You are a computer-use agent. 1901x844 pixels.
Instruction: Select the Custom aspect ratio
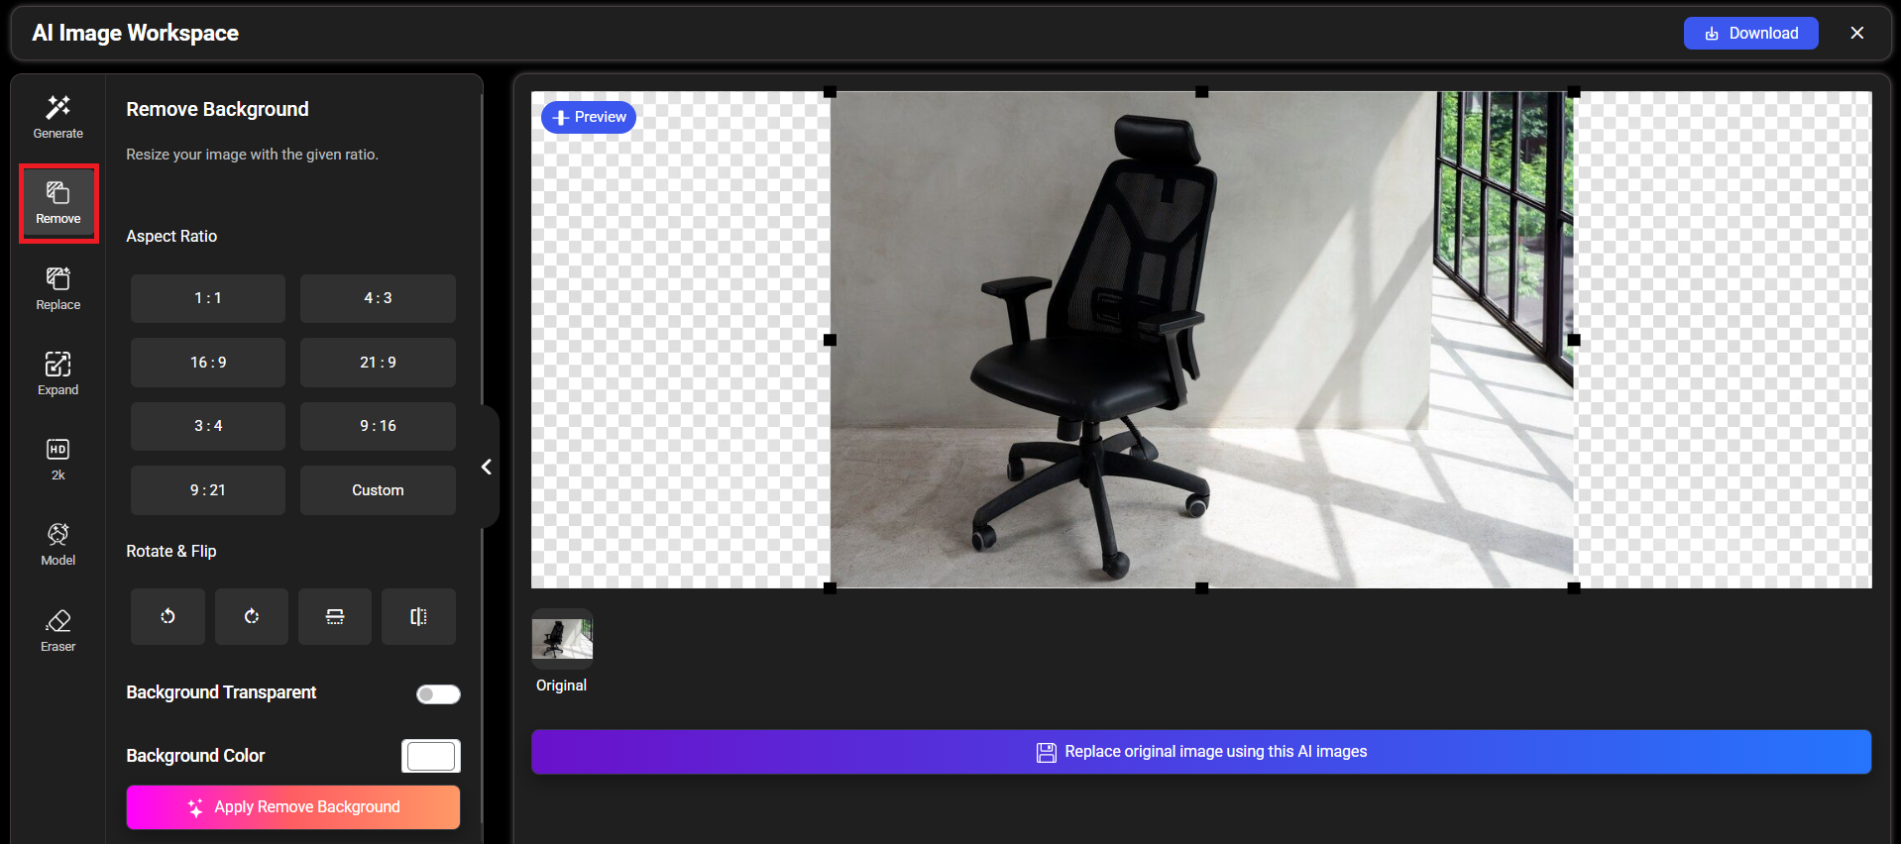(378, 490)
